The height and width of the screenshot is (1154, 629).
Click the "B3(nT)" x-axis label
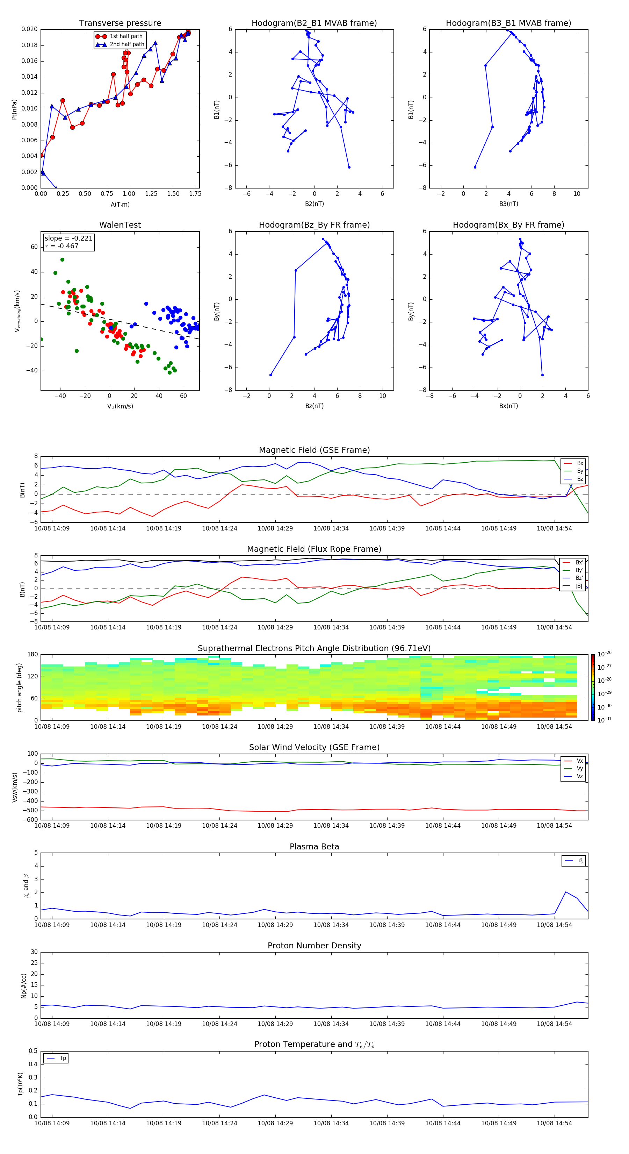click(x=508, y=204)
